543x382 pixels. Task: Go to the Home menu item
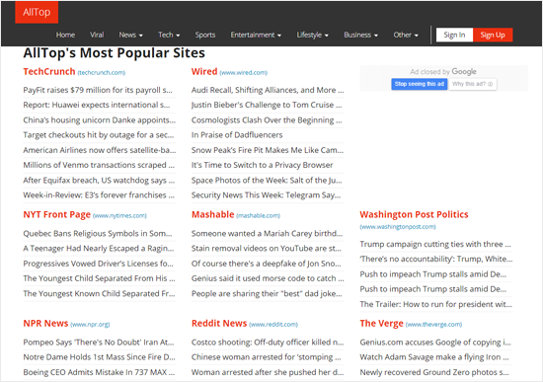[x=65, y=35]
